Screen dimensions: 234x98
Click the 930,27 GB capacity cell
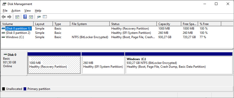(165, 37)
